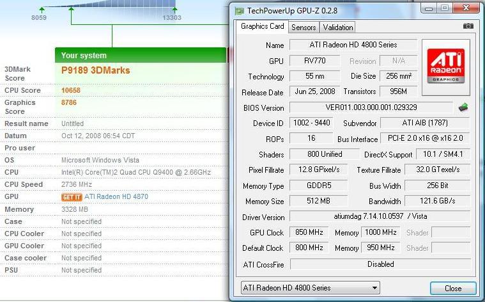Click the DirectX Support 10.1 / SM4.1 value

point(443,154)
